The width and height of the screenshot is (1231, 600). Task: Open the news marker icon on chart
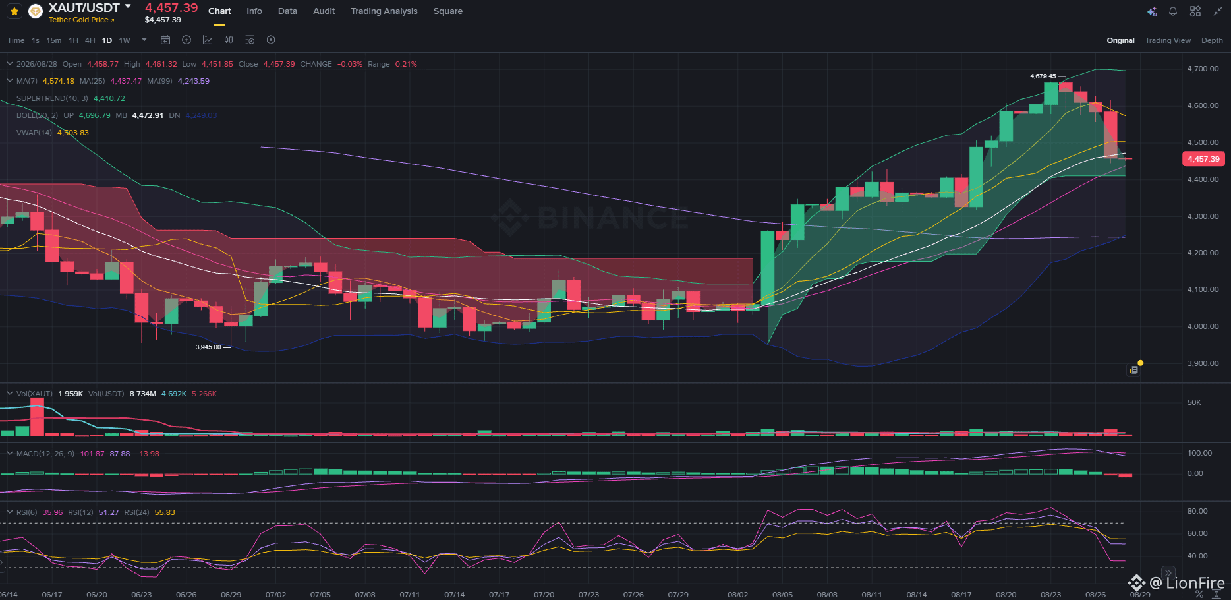pyautogui.click(x=1133, y=370)
